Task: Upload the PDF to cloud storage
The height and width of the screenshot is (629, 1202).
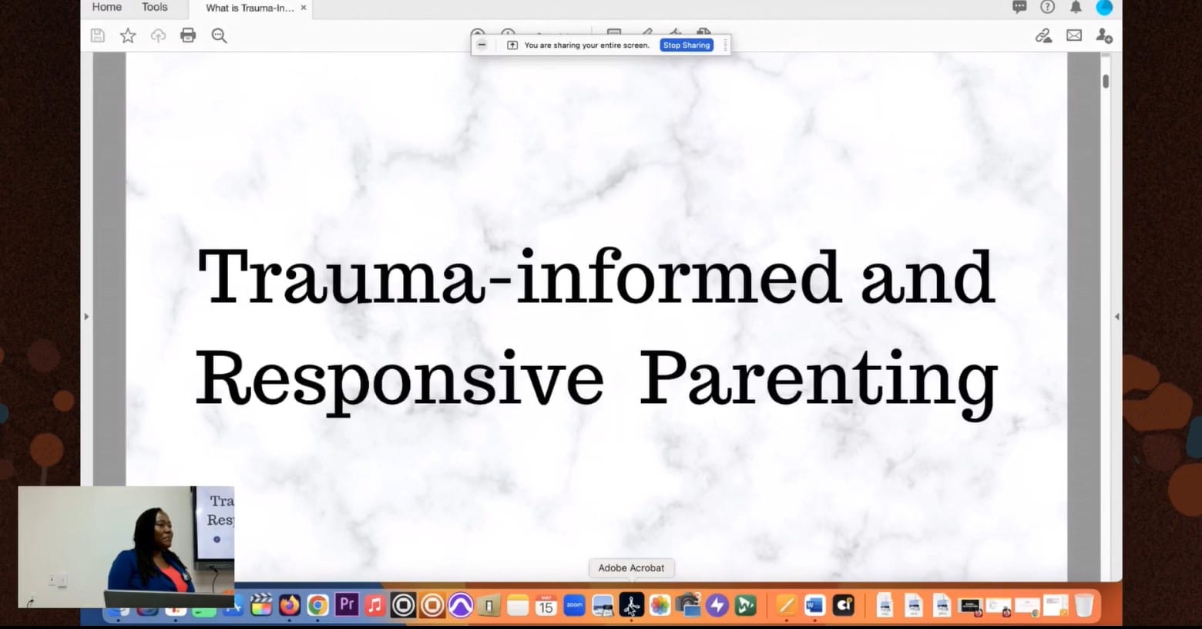Action: click(158, 35)
